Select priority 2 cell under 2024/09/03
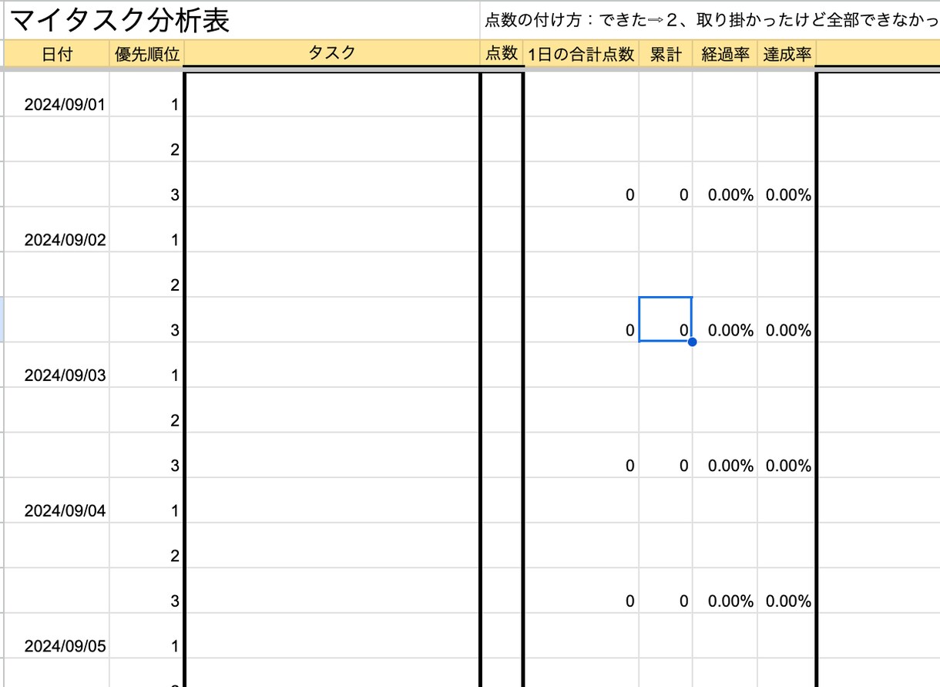The height and width of the screenshot is (687, 940). coord(146,409)
